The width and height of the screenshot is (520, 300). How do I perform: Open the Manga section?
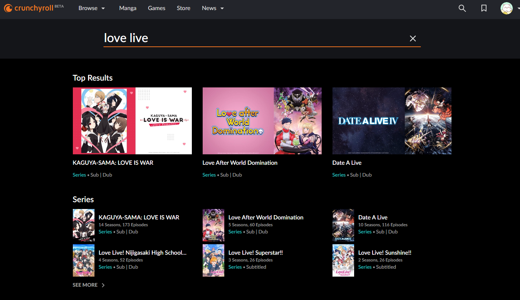[x=128, y=8]
